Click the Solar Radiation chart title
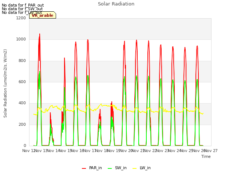Viewport: 233px width, 175px height. point(116,4)
